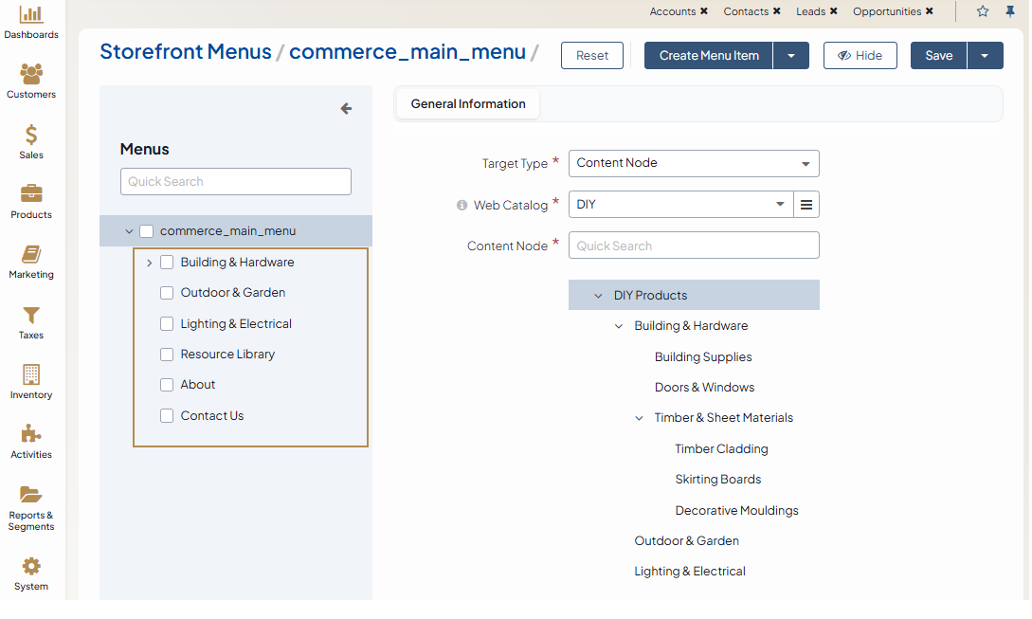
Task: Select the commerce_main_menu root checkbox
Action: pos(146,231)
